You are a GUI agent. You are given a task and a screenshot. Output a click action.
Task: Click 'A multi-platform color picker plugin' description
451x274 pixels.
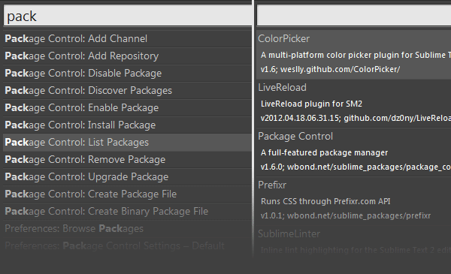tap(356, 55)
